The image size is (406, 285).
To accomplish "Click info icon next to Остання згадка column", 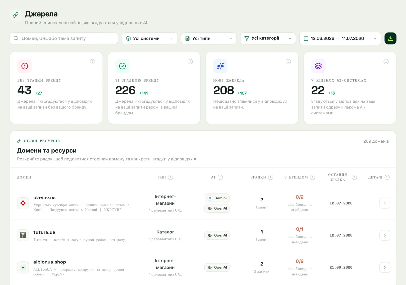I will point(354,177).
